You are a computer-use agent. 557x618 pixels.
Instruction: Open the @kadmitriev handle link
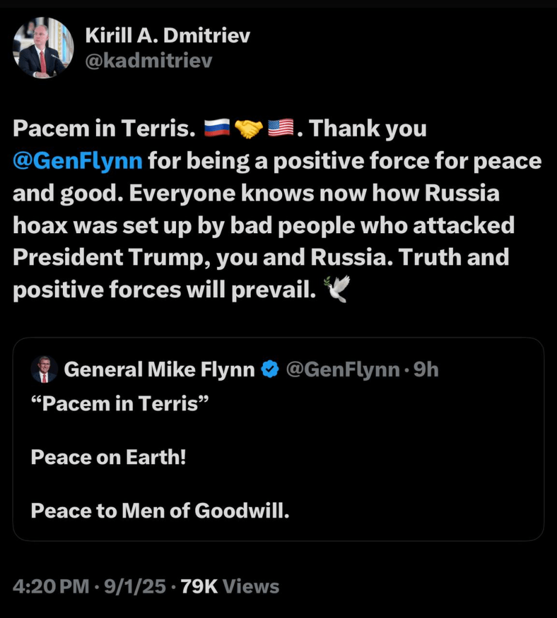pyautogui.click(x=149, y=61)
